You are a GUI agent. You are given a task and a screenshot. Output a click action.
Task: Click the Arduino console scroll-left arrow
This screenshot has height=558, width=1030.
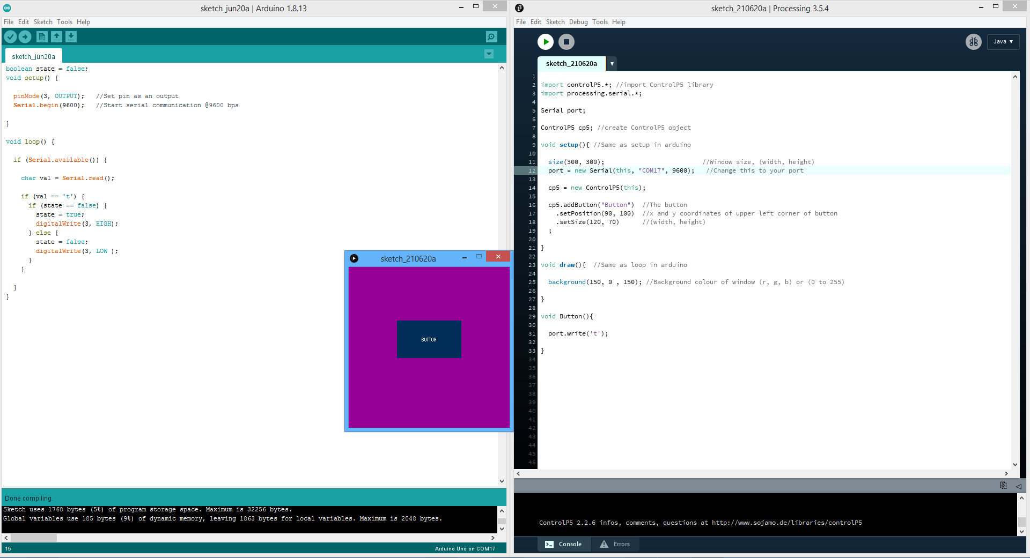click(x=6, y=538)
